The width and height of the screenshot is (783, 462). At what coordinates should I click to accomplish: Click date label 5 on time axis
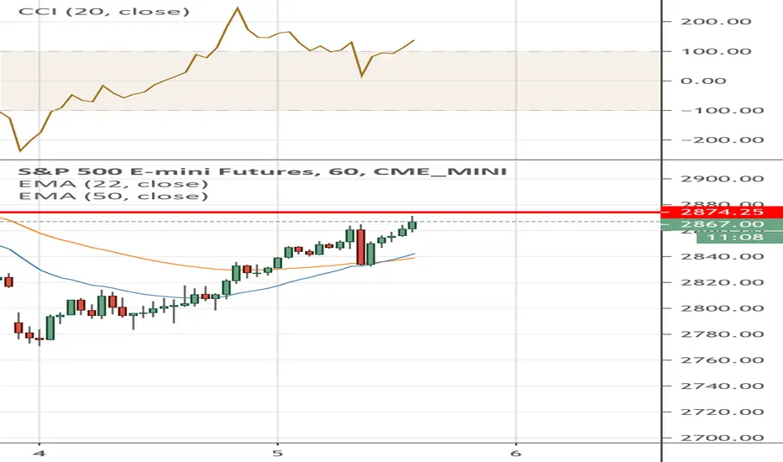(277, 453)
